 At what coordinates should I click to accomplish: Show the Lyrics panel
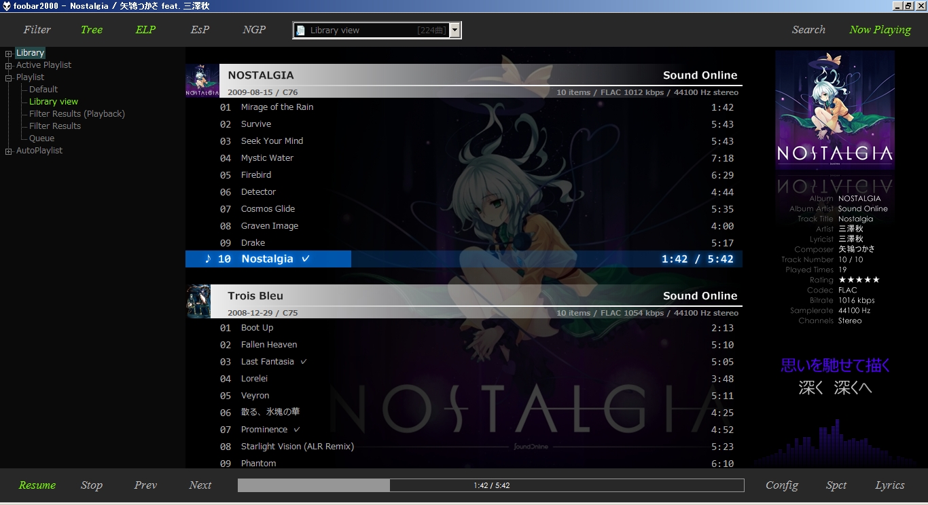click(x=890, y=485)
